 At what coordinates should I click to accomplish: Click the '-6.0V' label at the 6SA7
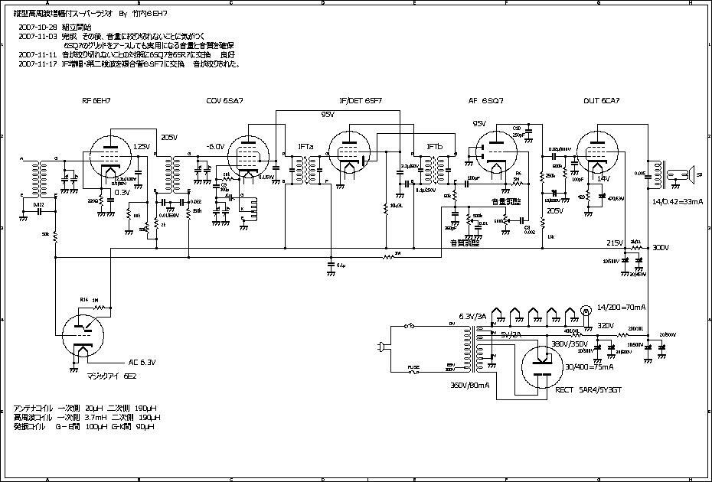coord(215,147)
